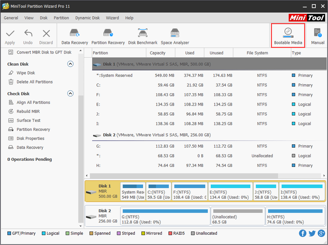Select the Disk 1 header row icon

pos(97,65)
